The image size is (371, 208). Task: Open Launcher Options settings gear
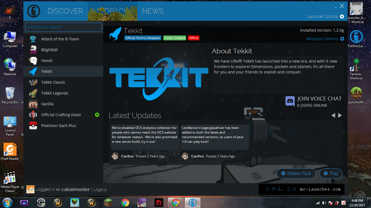click(342, 17)
